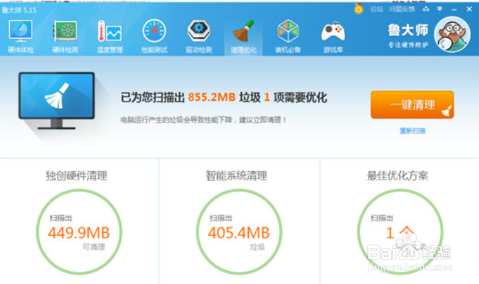Click the 鲁大师 mascot avatar
This screenshot has width=479, height=284.
click(x=452, y=34)
